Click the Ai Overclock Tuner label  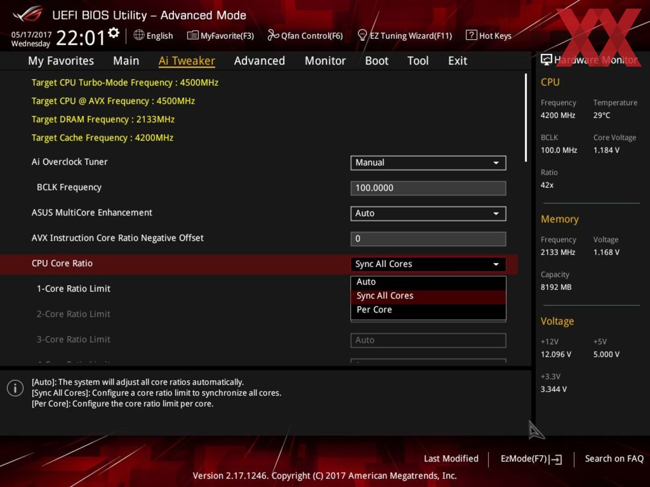coord(70,162)
